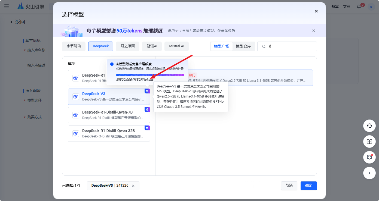Click the 接入点描述 label

[x=36, y=65]
